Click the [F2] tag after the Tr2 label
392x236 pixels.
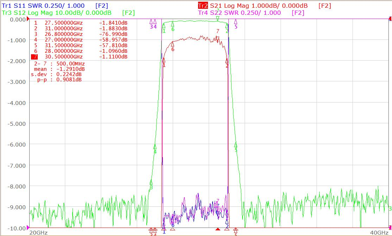point(325,6)
